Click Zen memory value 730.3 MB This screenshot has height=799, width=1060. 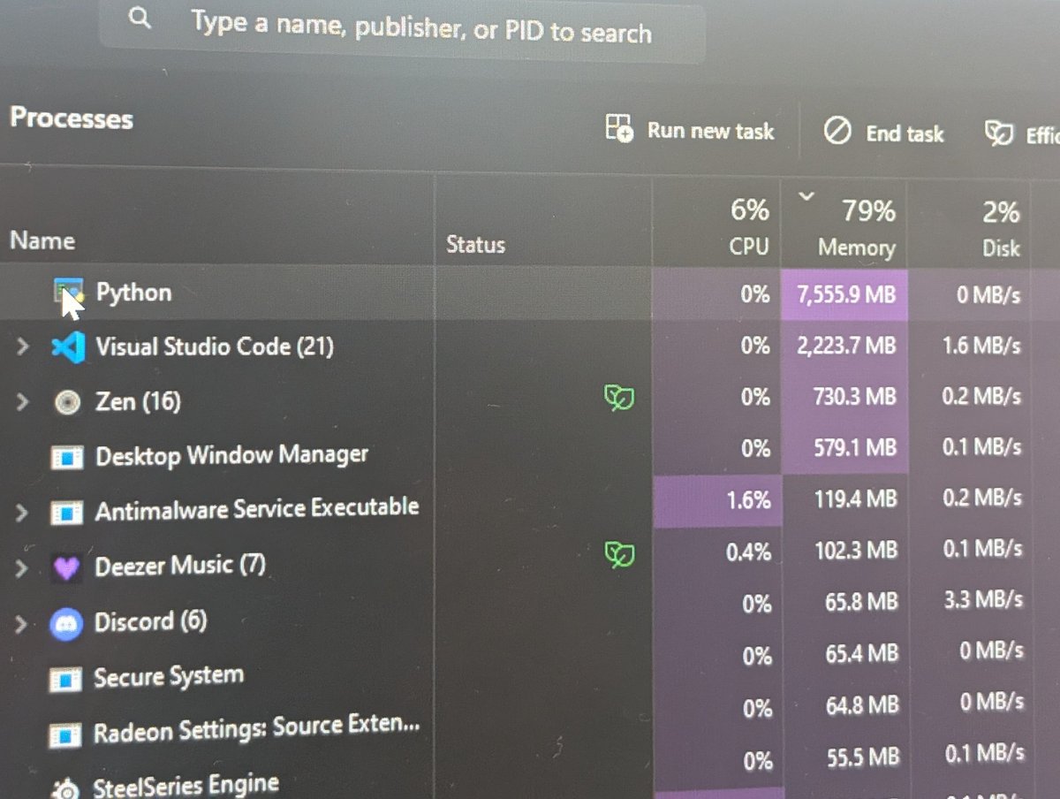pyautogui.click(x=854, y=397)
